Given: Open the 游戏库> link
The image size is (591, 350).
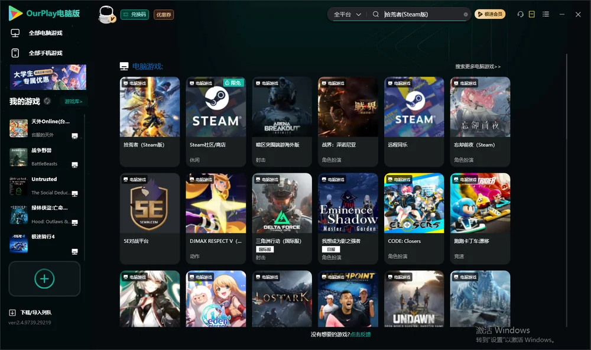Looking at the screenshot, I should (x=73, y=102).
